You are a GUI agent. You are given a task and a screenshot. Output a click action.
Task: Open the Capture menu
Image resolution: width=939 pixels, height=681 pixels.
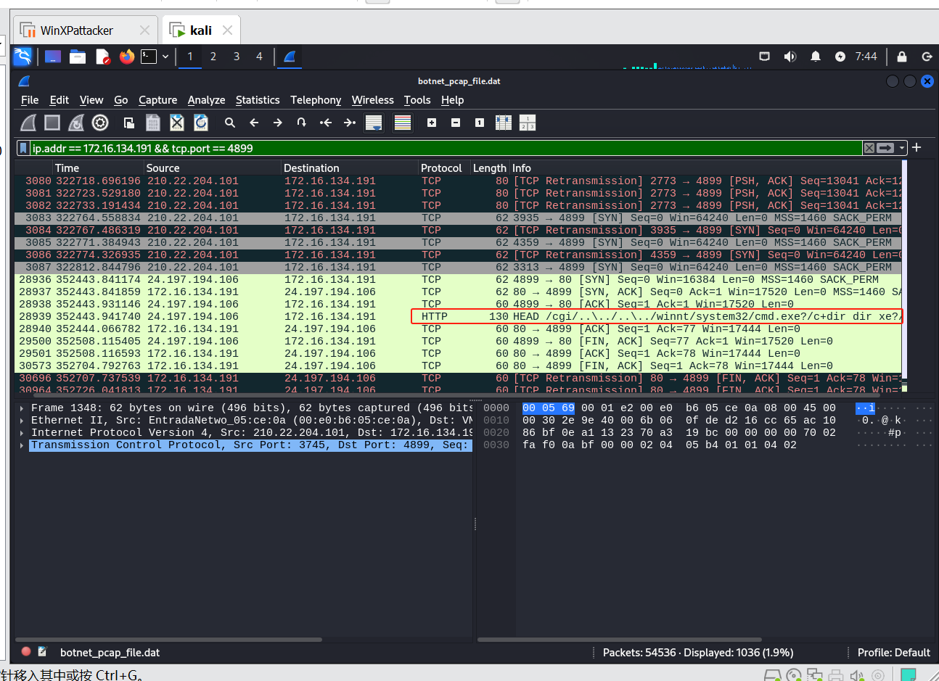[158, 100]
